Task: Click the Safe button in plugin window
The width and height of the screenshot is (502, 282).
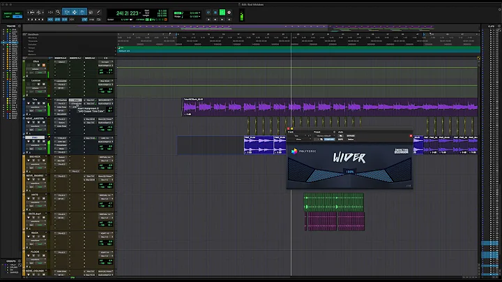Action: pyautogui.click(x=340, y=140)
